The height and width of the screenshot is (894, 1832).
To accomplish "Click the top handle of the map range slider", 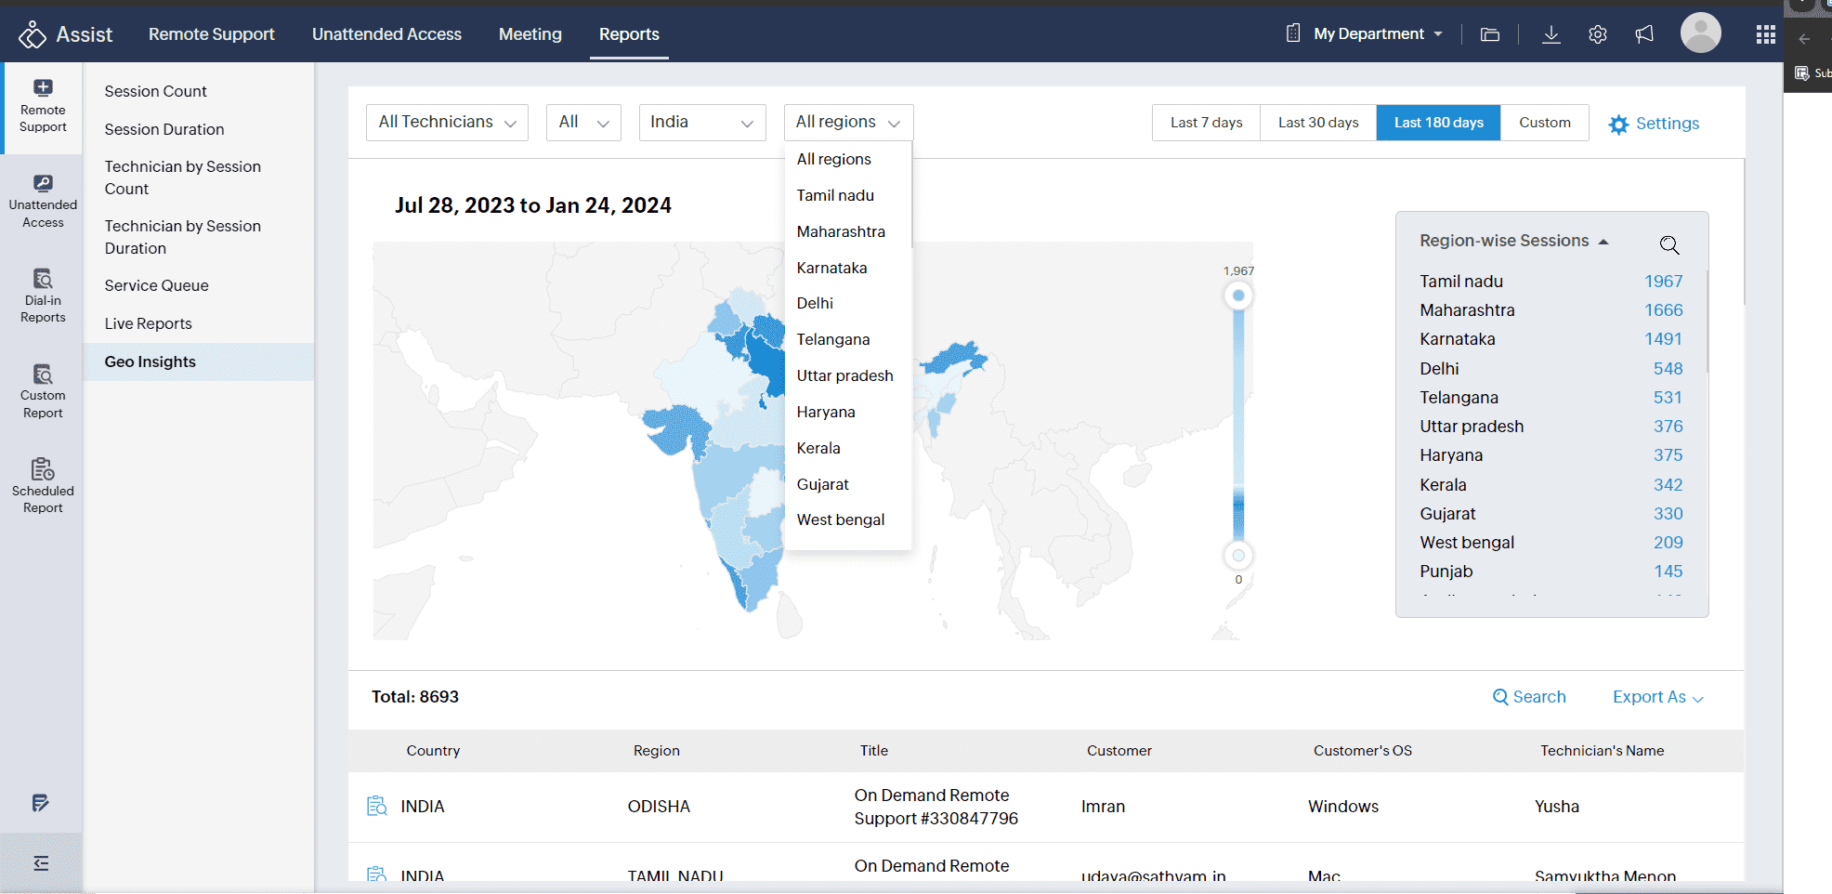I will 1237,296.
